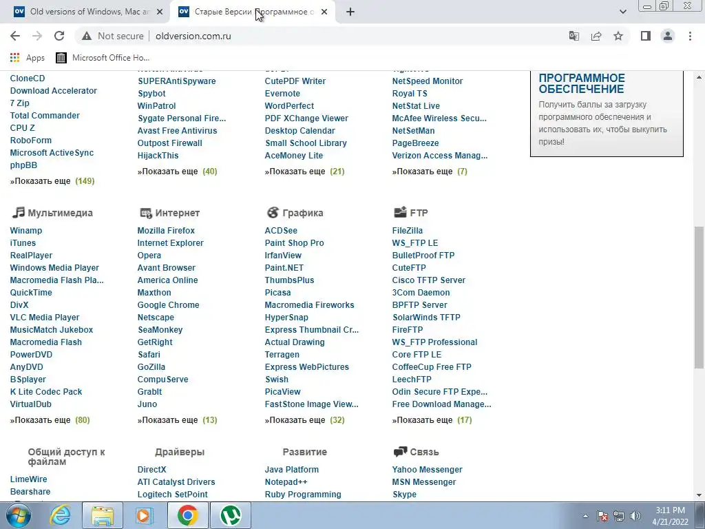
Task: Open the Microsoft Office Ho... bookmark
Action: [x=103, y=58]
